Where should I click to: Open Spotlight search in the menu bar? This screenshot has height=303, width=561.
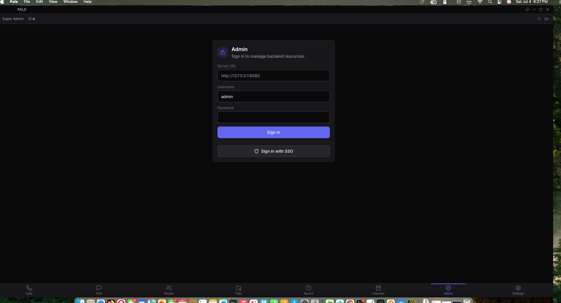490,2
